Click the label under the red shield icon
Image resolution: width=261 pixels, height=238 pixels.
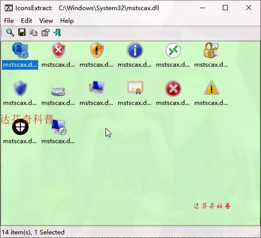coord(58,65)
